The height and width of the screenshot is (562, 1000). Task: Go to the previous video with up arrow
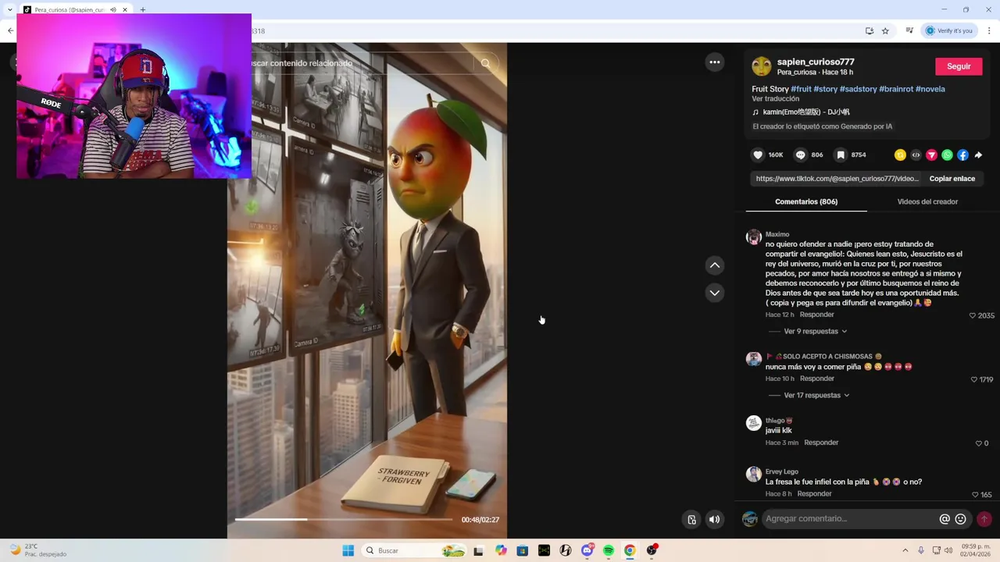pos(715,265)
